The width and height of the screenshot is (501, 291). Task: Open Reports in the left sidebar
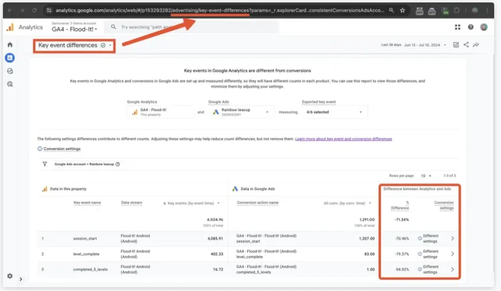10,58
